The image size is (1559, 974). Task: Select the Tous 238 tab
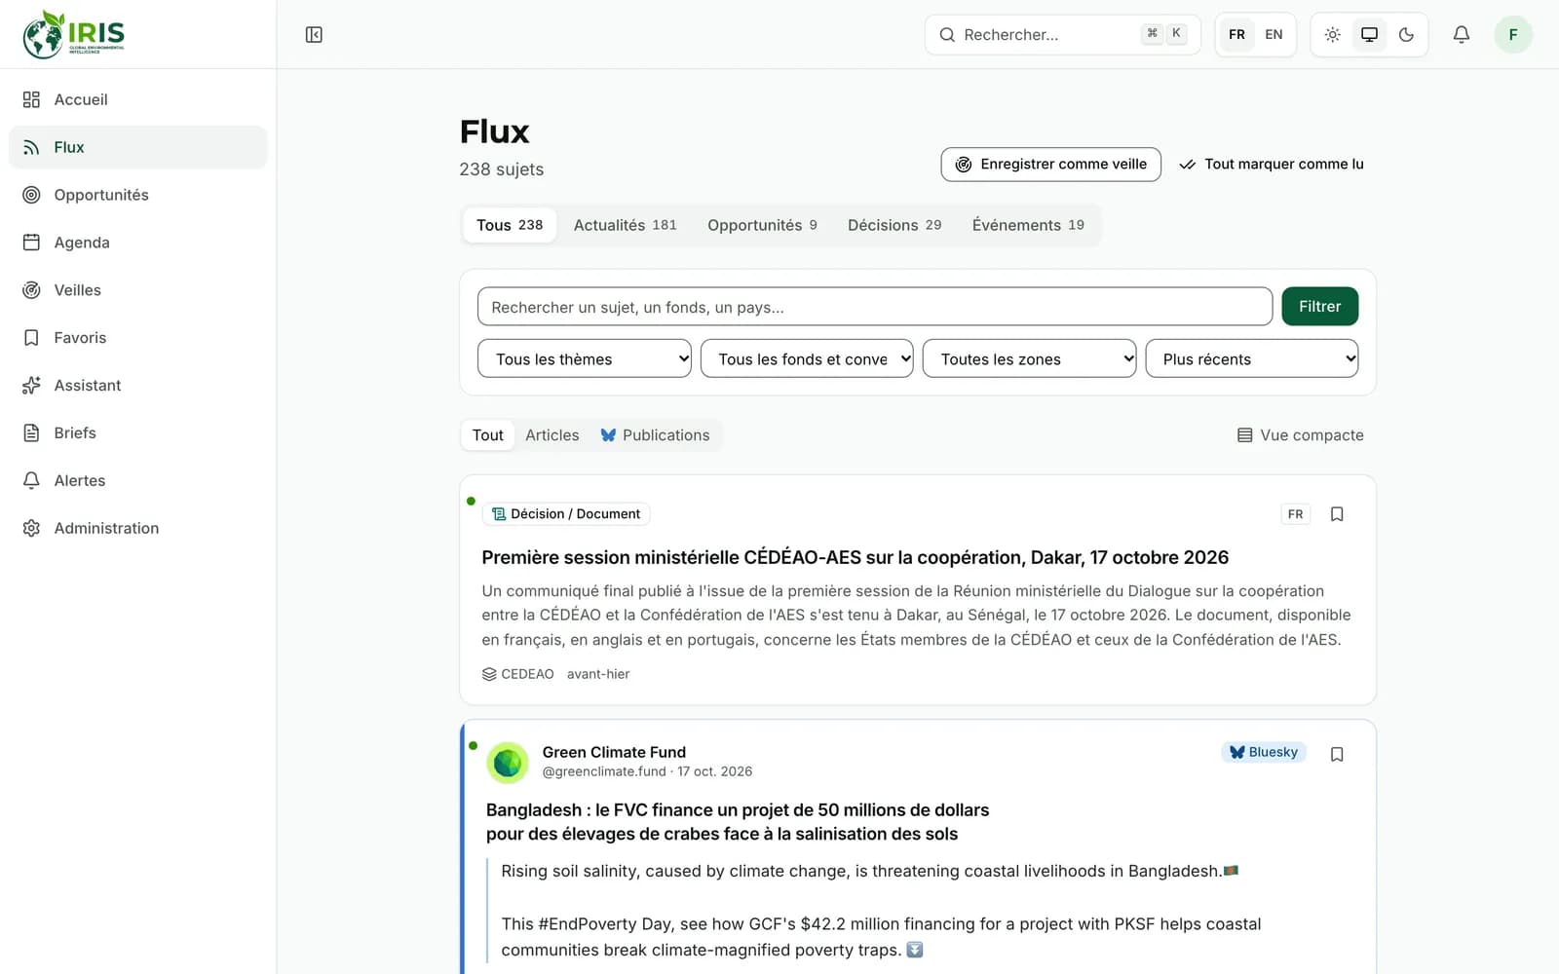tap(510, 225)
